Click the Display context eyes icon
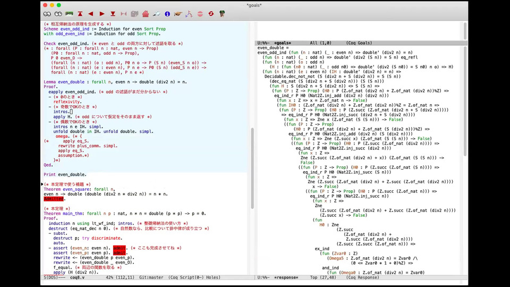 tap(58, 14)
